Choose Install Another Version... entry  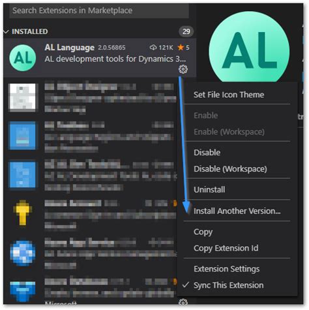tap(237, 211)
